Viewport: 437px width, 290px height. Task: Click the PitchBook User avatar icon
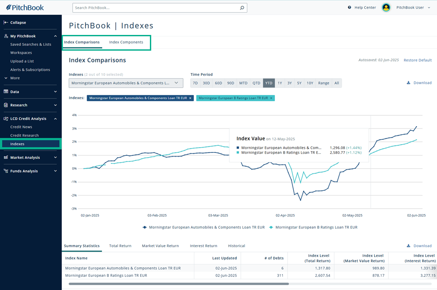[x=386, y=7]
